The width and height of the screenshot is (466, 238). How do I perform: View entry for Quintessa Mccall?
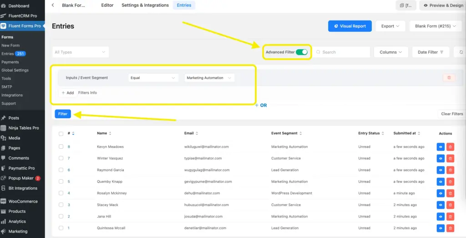point(441,228)
